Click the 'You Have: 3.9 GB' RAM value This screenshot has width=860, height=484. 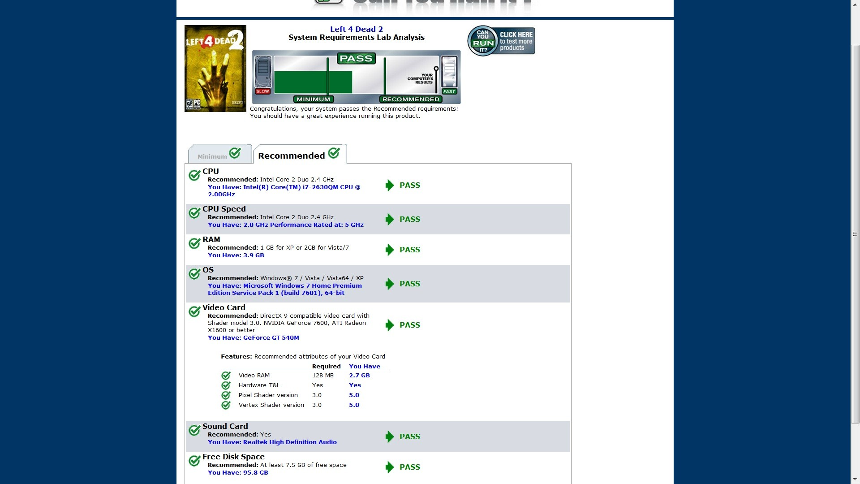tap(236, 255)
